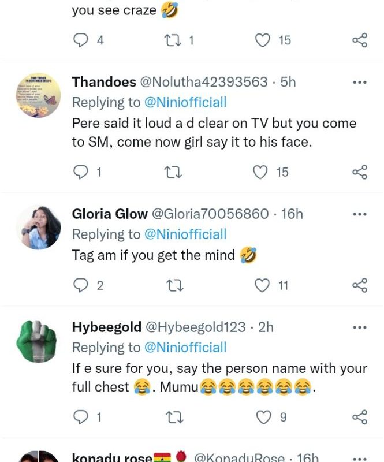Open Gloria Glow's profile name
Viewport: 384px width, 462px height.
point(110,214)
